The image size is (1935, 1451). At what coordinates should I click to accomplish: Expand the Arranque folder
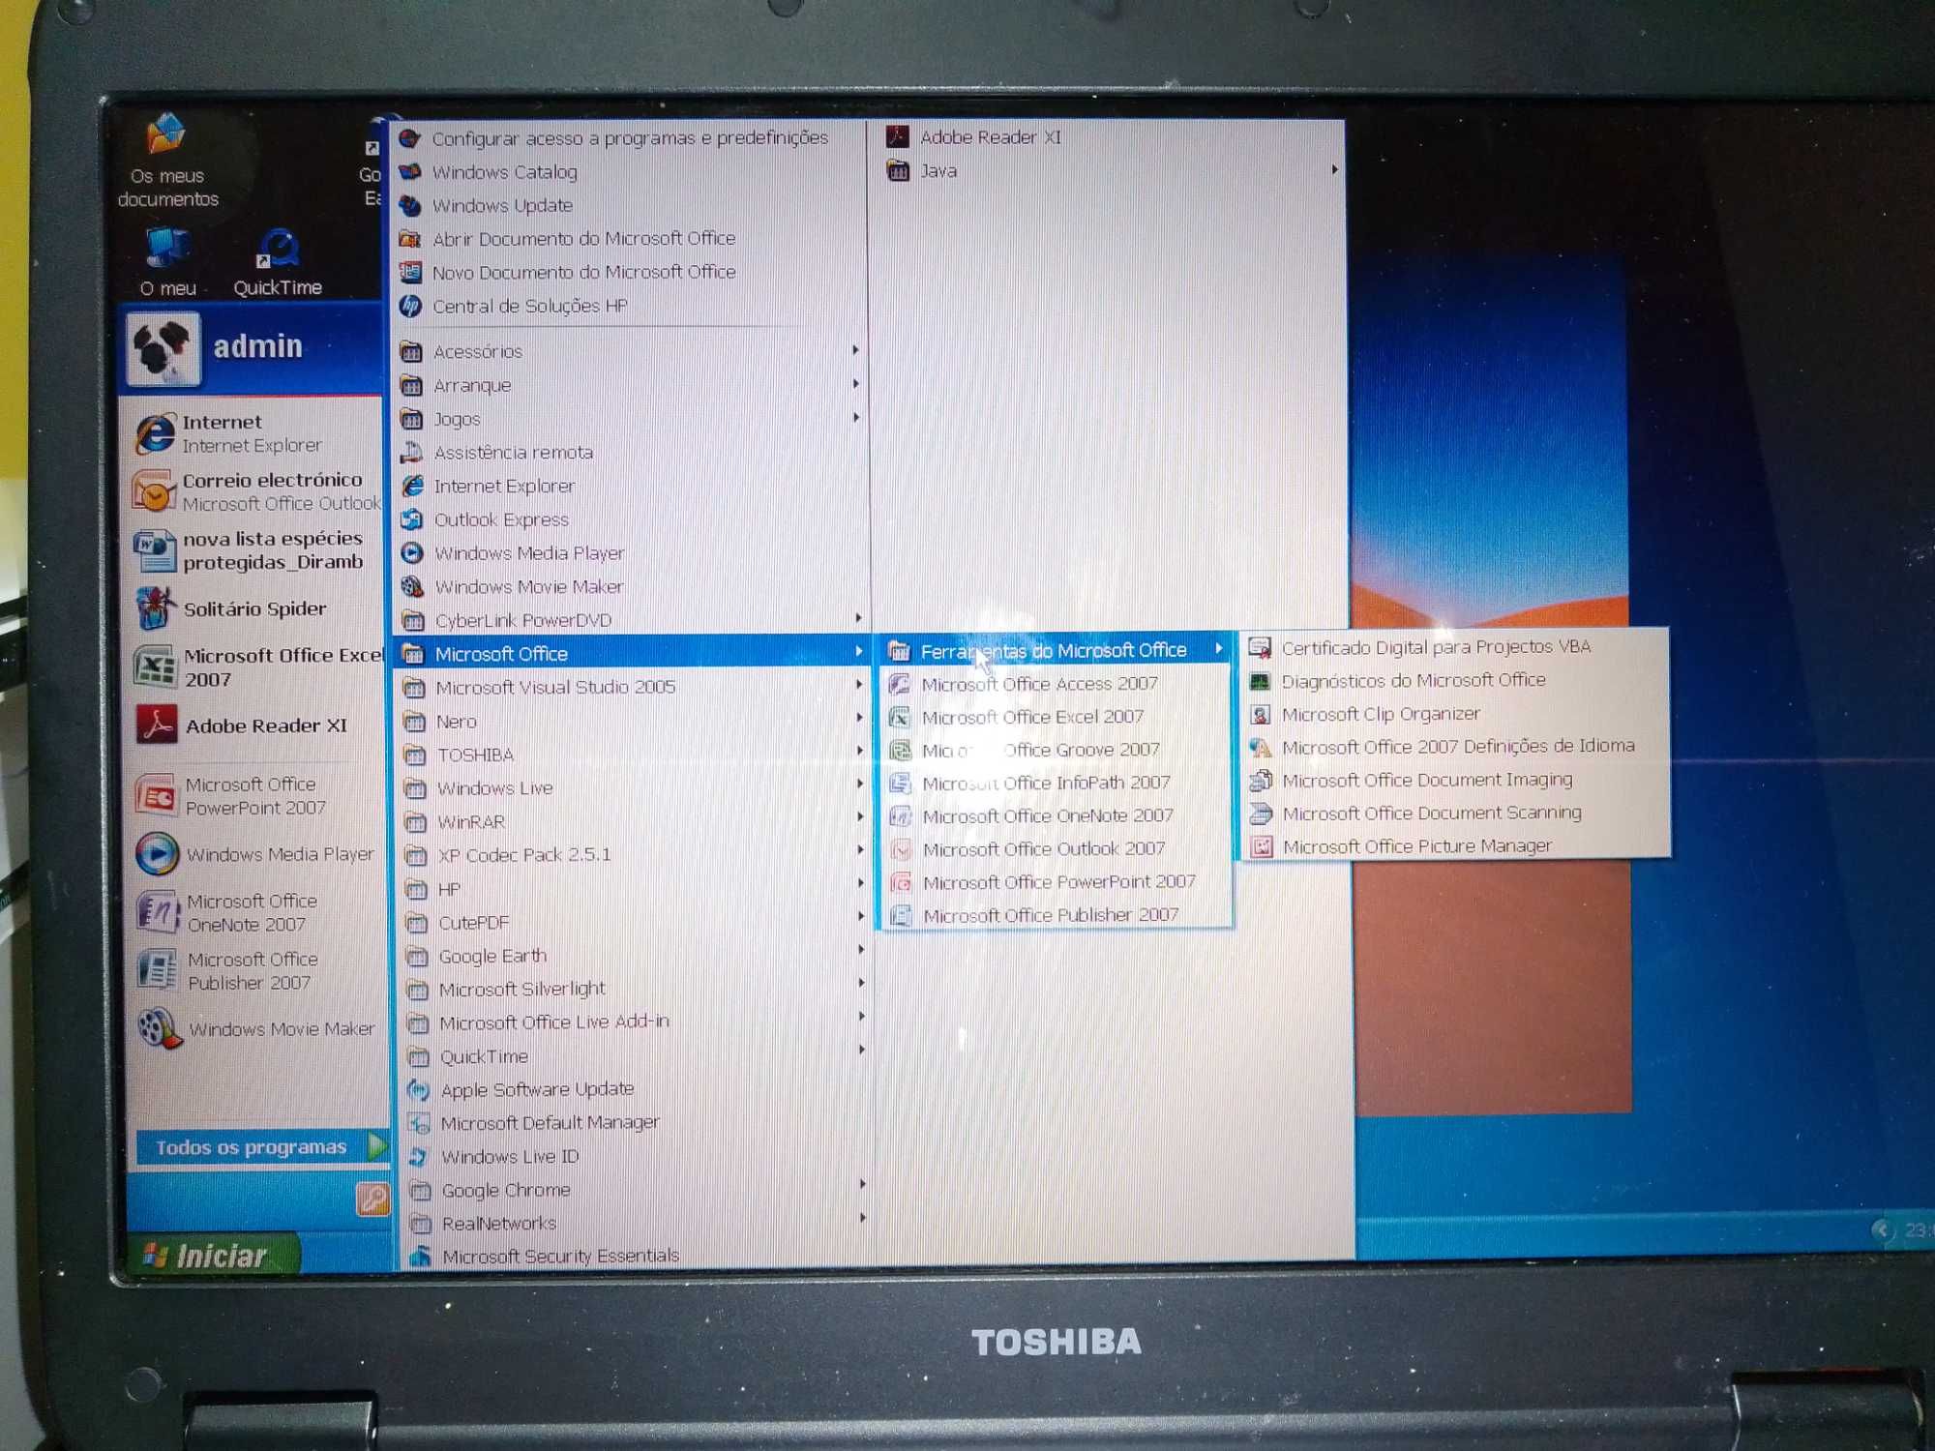(x=631, y=385)
